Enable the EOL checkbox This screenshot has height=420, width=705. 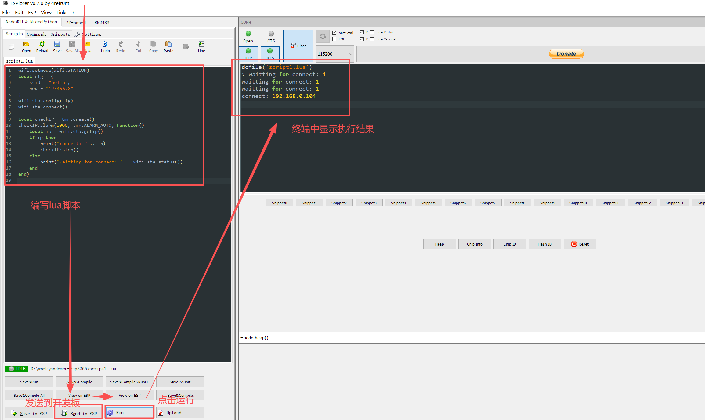tap(334, 39)
